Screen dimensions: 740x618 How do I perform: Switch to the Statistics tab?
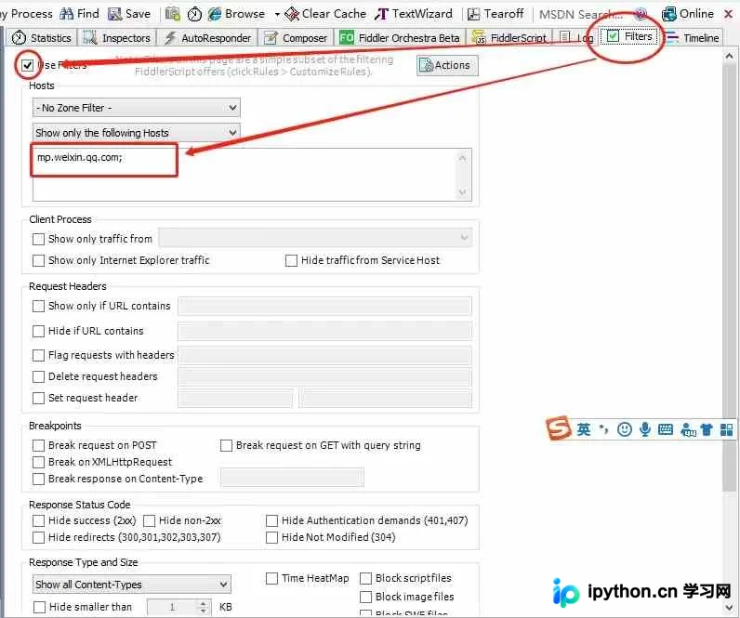[x=42, y=37]
